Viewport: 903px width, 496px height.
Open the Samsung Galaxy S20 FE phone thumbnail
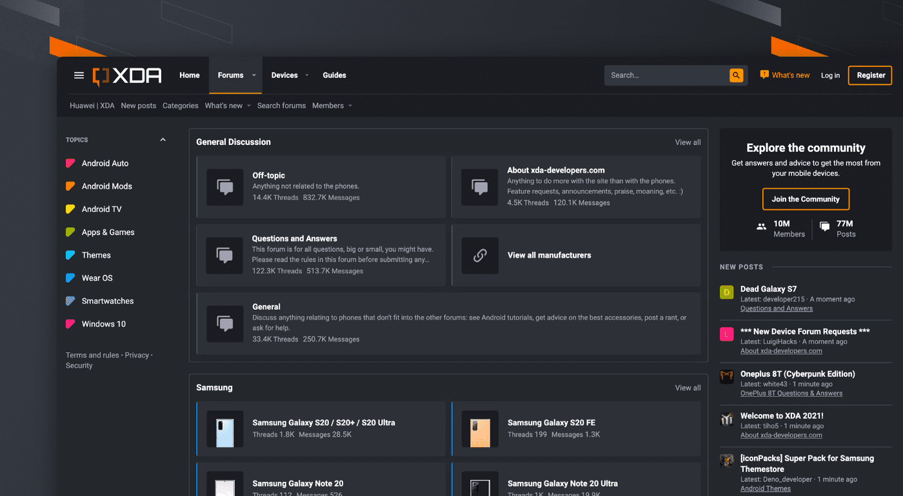click(480, 429)
